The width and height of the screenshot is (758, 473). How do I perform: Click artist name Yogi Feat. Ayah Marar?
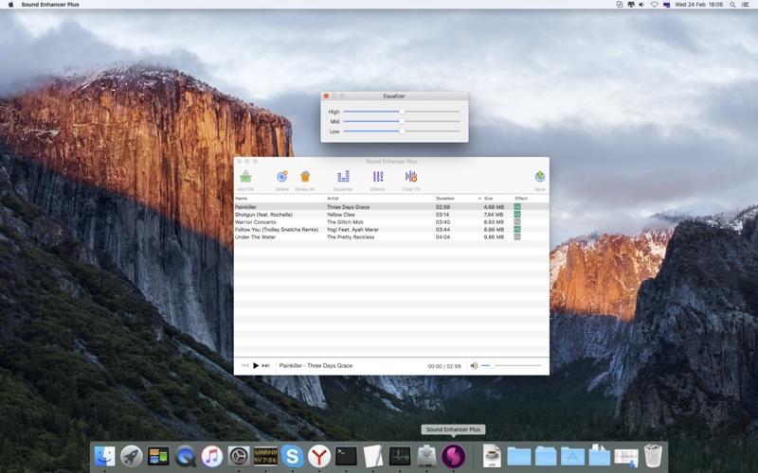(352, 230)
